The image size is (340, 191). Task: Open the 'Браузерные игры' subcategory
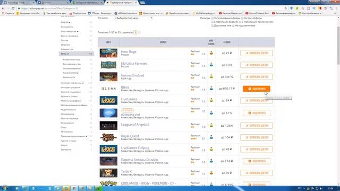coord(72,64)
